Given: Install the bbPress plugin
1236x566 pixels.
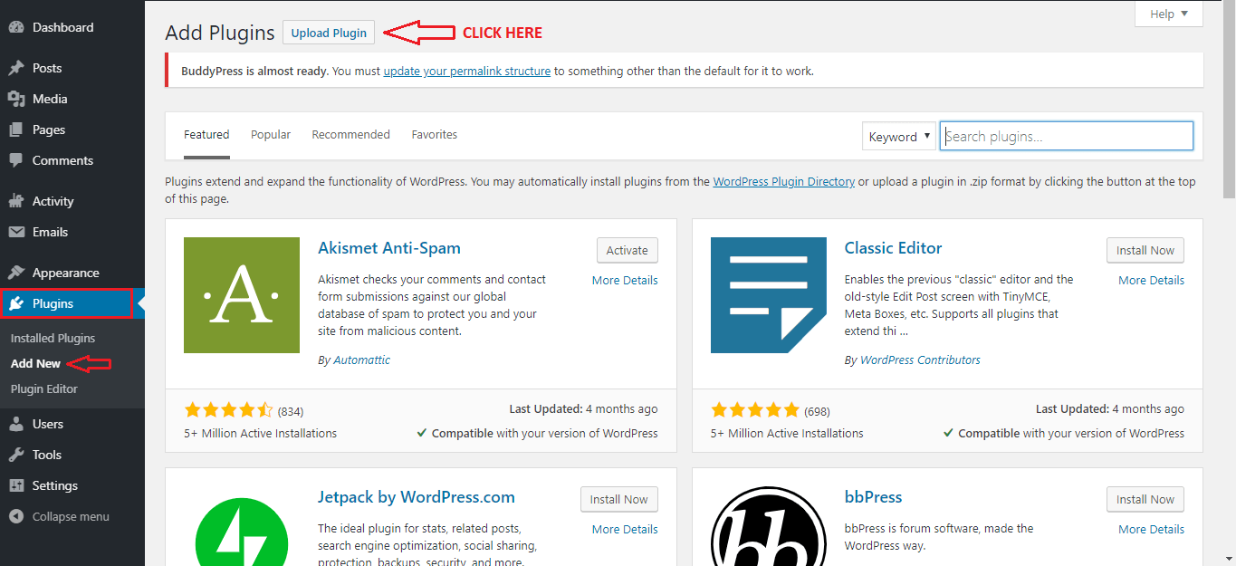Looking at the screenshot, I should pos(1145,500).
